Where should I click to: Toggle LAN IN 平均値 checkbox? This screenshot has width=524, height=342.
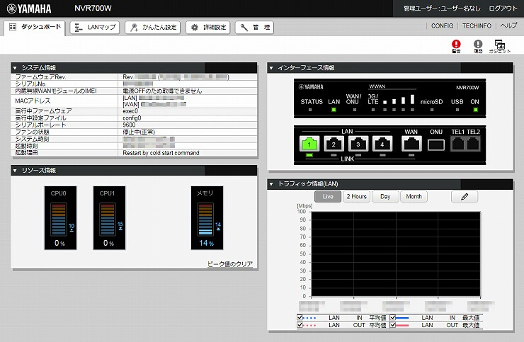300,317
